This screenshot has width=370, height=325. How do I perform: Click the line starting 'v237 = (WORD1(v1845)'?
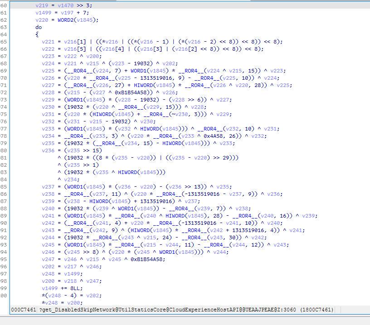pos(137,187)
